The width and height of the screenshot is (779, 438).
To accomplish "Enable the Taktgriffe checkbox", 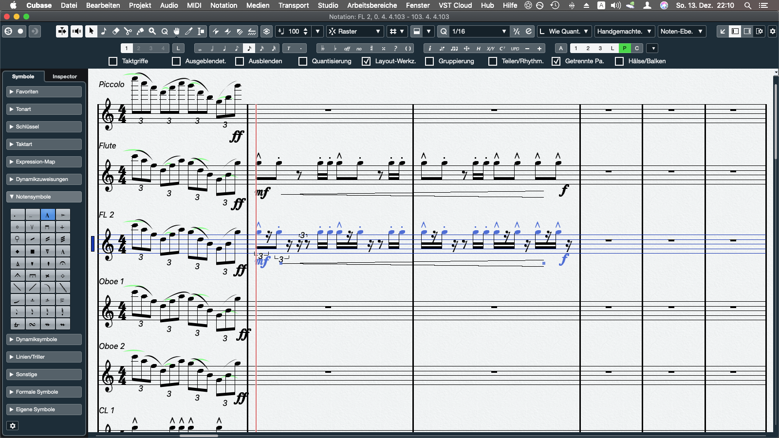I will (x=113, y=61).
